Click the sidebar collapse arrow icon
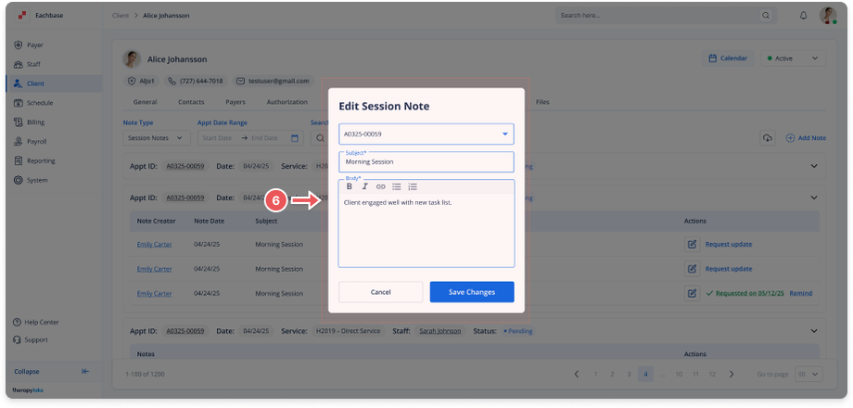This screenshot has height=408, width=853. (85, 371)
